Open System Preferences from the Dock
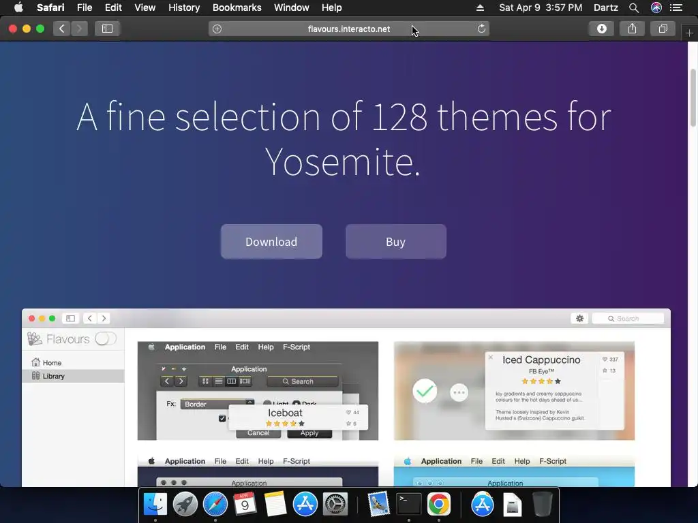698x523 pixels. [x=335, y=505]
